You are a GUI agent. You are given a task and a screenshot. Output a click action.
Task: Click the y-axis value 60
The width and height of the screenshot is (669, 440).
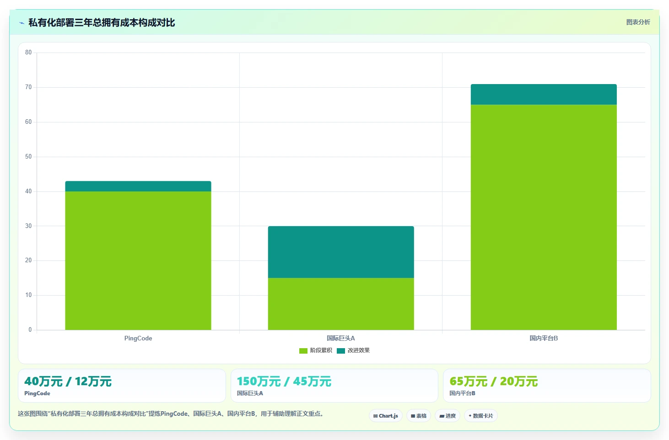coord(28,122)
